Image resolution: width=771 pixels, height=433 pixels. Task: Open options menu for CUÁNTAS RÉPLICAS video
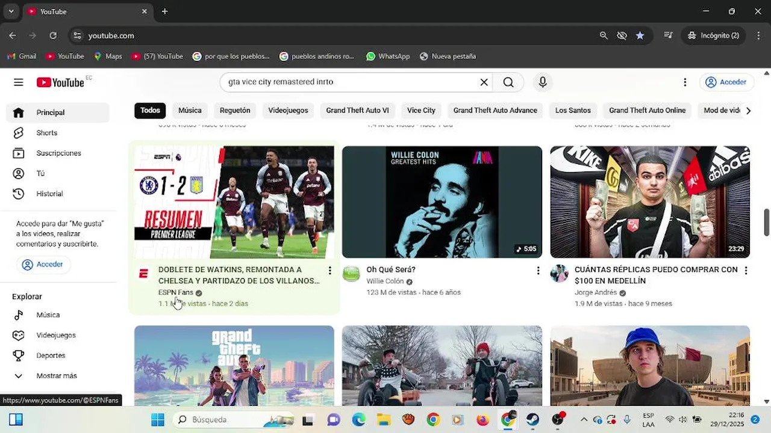point(746,271)
